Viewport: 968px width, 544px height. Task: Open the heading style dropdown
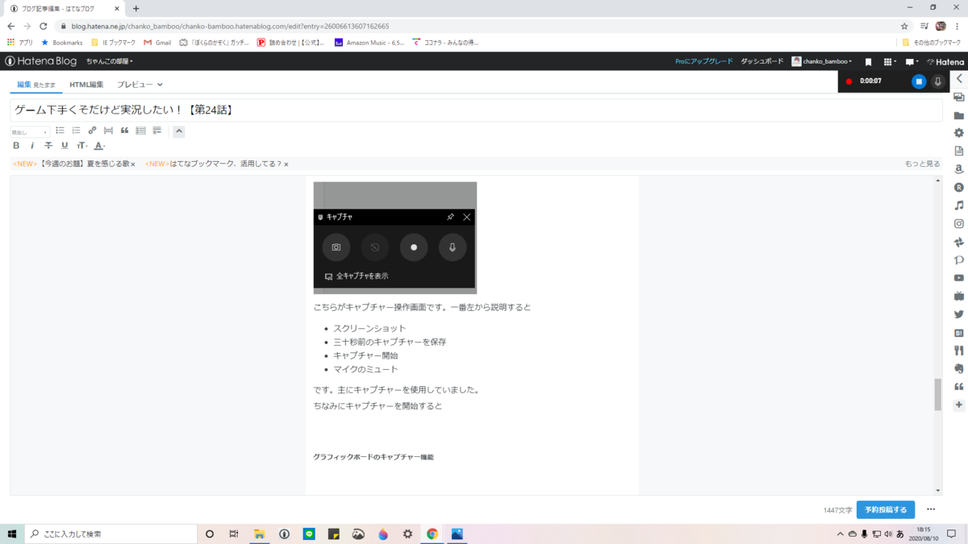click(30, 131)
